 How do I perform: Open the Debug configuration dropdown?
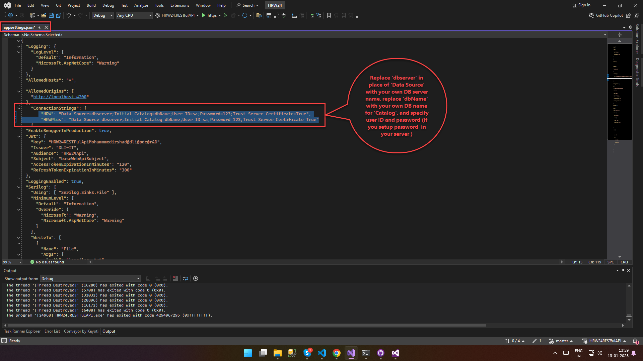pos(102,15)
